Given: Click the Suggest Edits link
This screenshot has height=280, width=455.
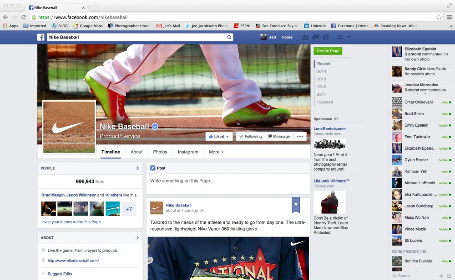Looking at the screenshot, I should [60, 274].
